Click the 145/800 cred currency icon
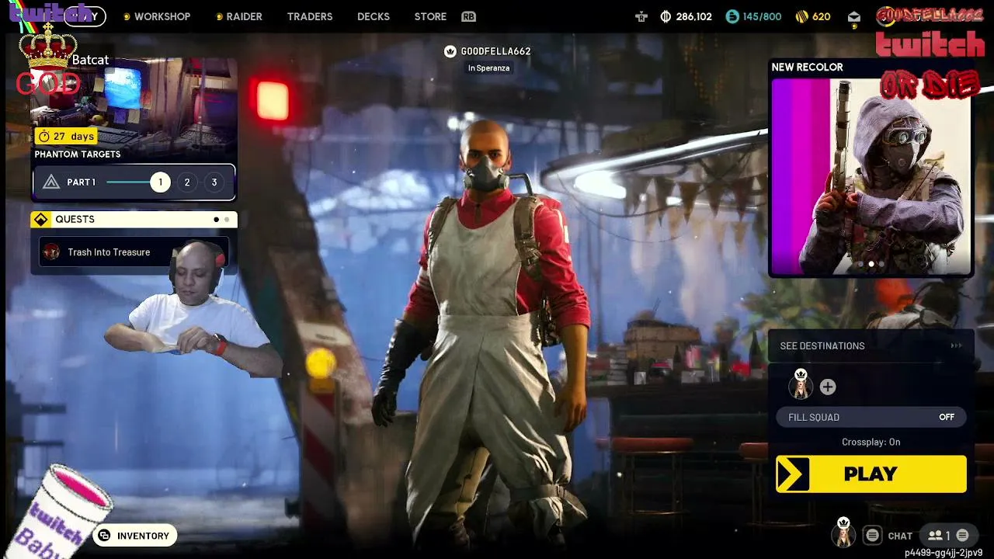 point(732,16)
